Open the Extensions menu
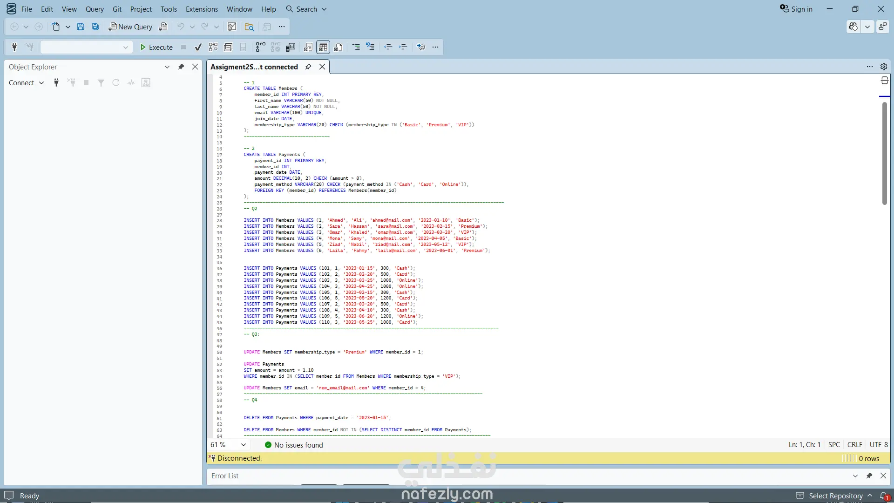Image resolution: width=894 pixels, height=503 pixels. (x=202, y=9)
